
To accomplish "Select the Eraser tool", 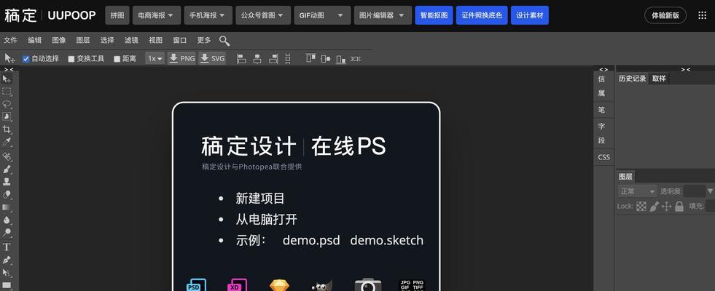I will pyautogui.click(x=7, y=195).
